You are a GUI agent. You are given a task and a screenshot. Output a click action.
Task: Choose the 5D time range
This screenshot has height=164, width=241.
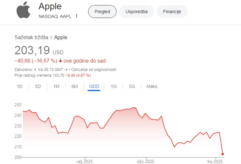point(38,86)
